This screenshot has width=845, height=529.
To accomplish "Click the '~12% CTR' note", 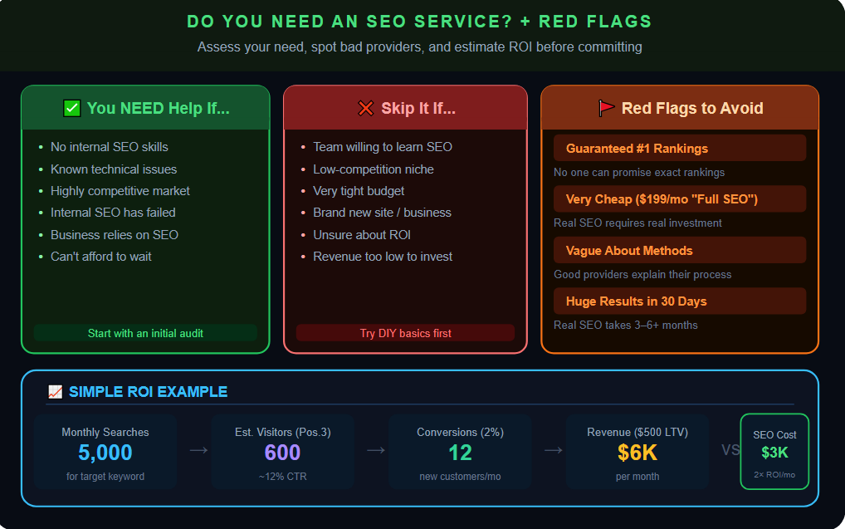I will point(282,477).
